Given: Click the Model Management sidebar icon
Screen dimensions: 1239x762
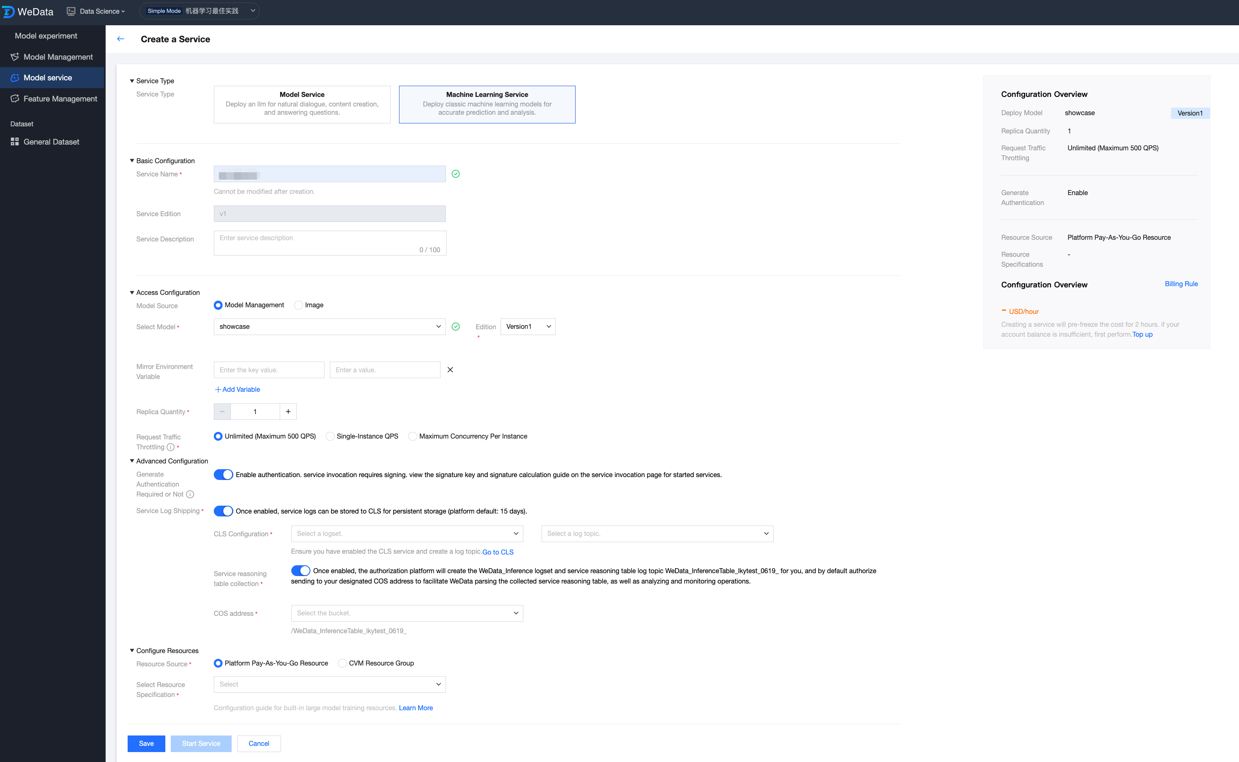Looking at the screenshot, I should click(15, 57).
